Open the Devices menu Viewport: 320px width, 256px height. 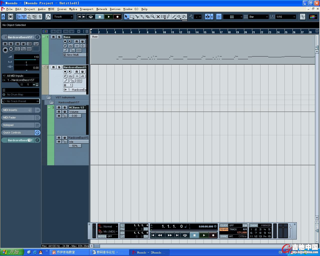(115, 9)
